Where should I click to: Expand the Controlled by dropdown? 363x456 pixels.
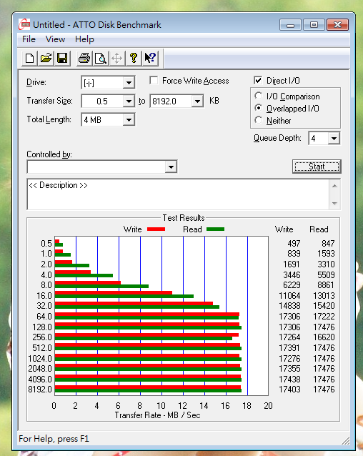coord(171,167)
